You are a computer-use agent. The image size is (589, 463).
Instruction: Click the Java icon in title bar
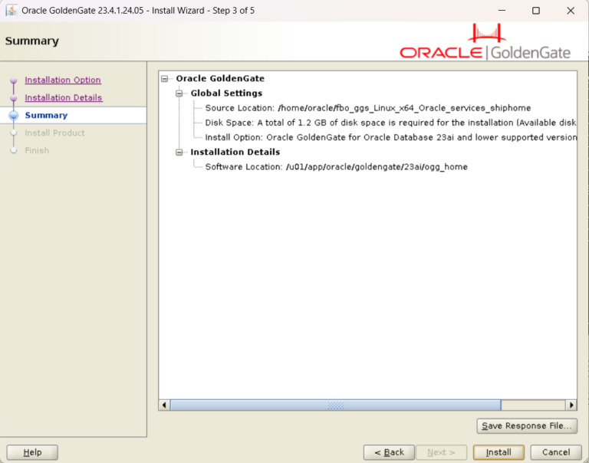[x=12, y=10]
